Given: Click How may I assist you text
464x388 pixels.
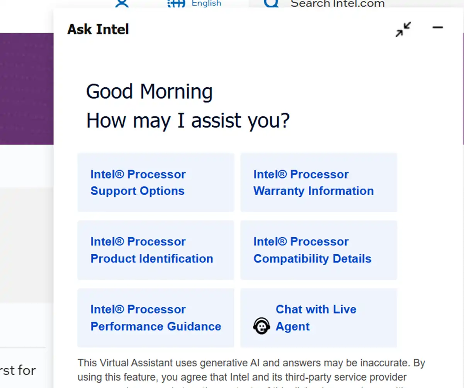Looking at the screenshot, I should click(187, 120).
